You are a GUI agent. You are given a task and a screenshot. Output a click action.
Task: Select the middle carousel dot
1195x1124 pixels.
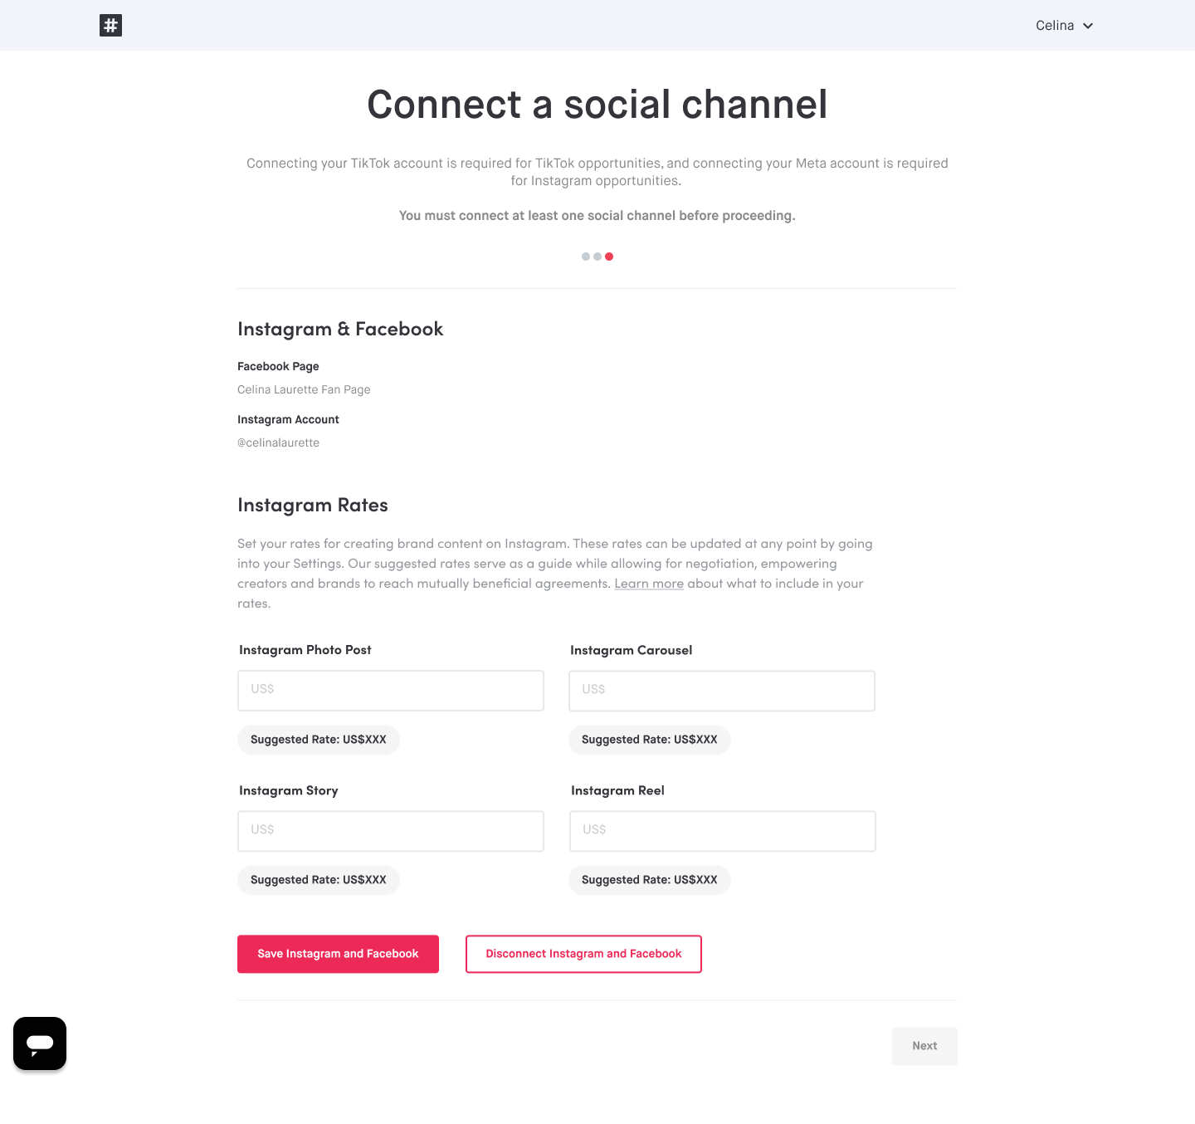tap(597, 257)
